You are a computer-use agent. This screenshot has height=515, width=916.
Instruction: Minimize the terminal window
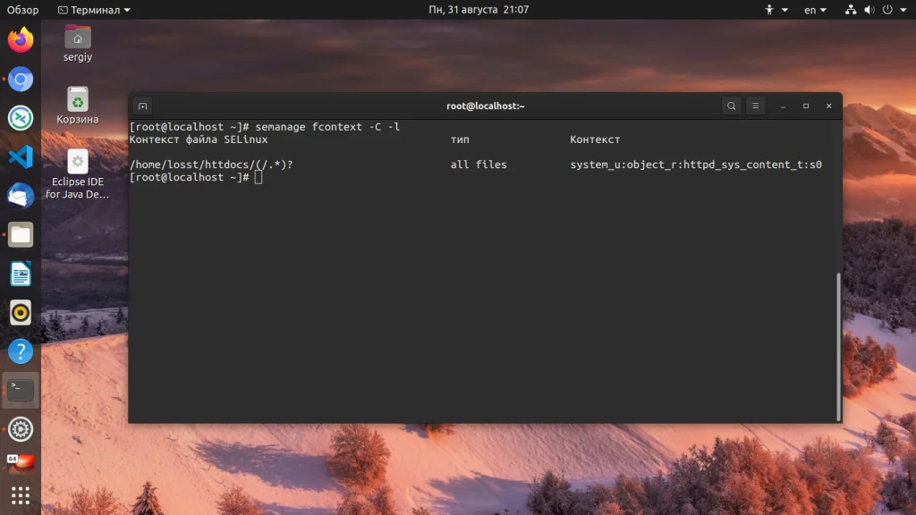pos(783,106)
